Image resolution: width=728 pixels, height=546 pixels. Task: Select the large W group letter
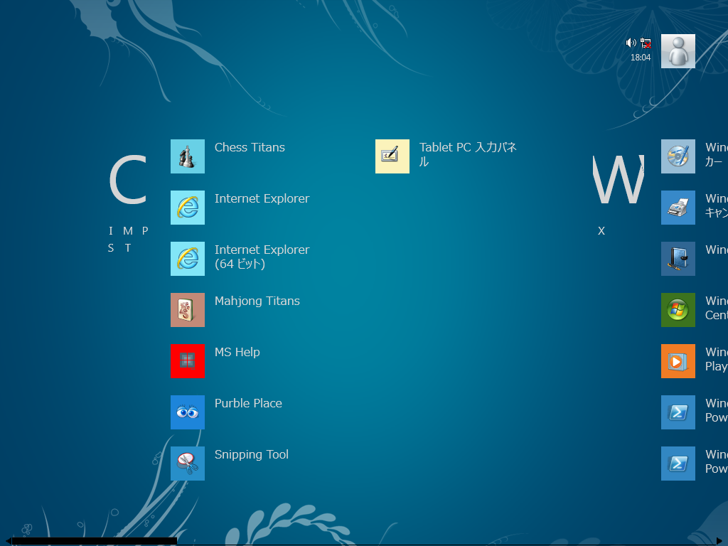coord(619,180)
